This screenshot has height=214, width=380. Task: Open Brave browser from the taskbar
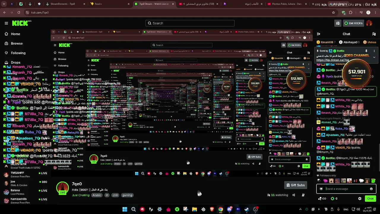click(x=212, y=209)
